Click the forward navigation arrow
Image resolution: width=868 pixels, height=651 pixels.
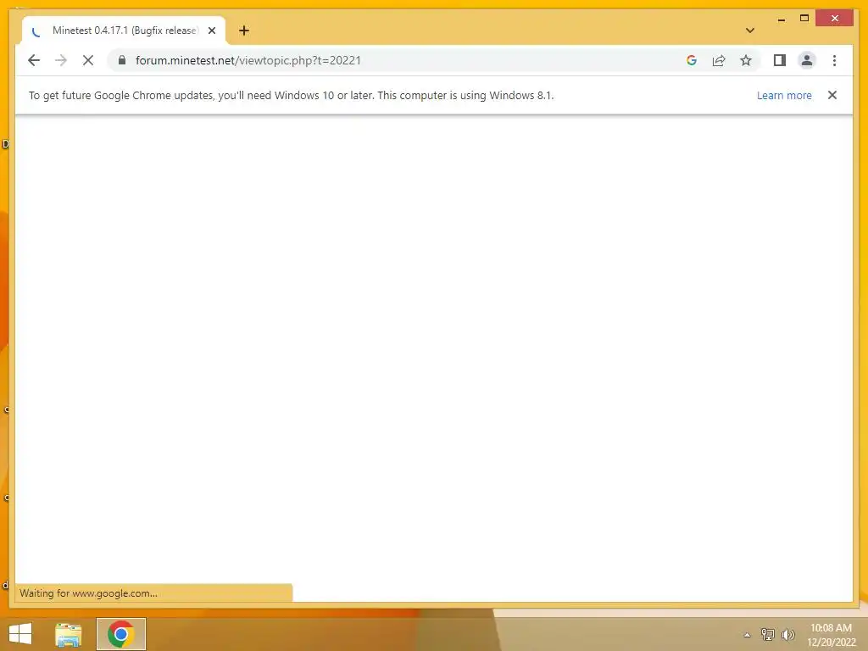(61, 60)
